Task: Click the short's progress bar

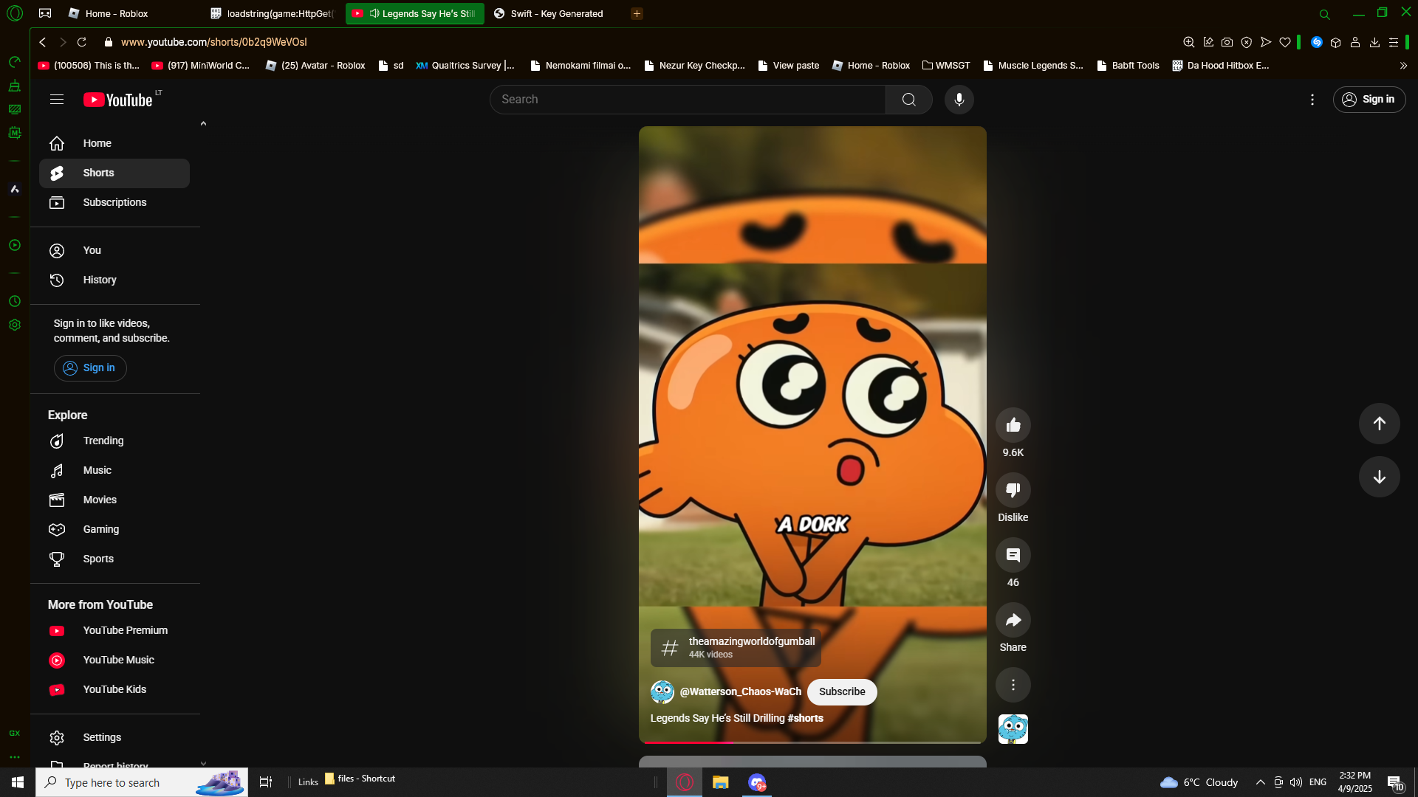Action: pyautogui.click(x=812, y=742)
